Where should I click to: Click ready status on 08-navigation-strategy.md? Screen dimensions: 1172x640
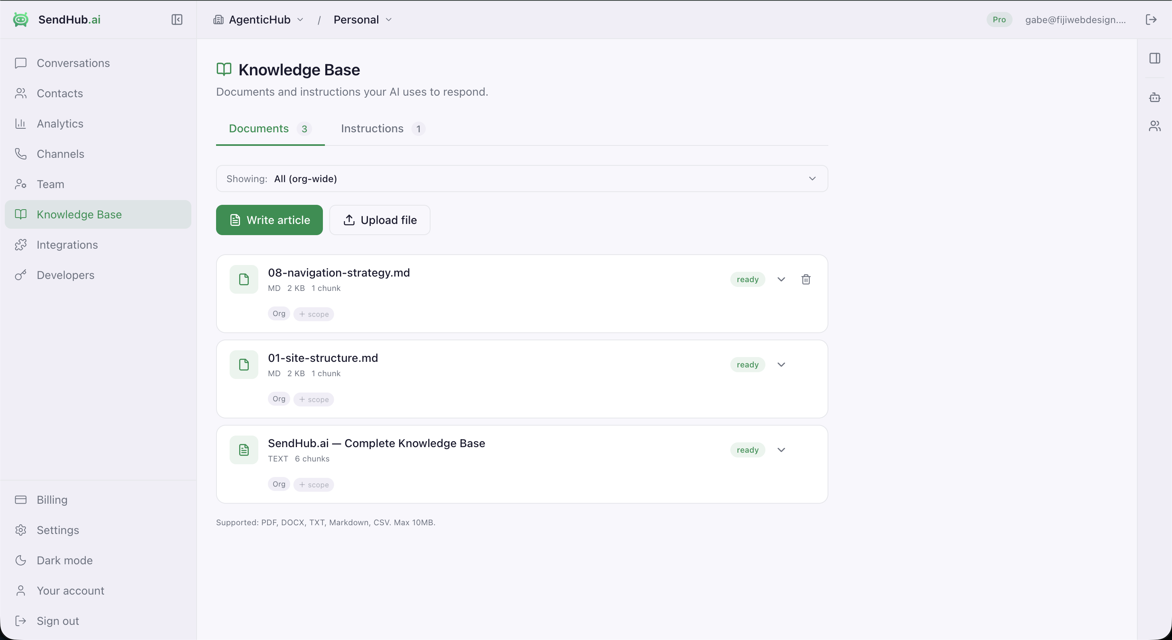coord(747,279)
